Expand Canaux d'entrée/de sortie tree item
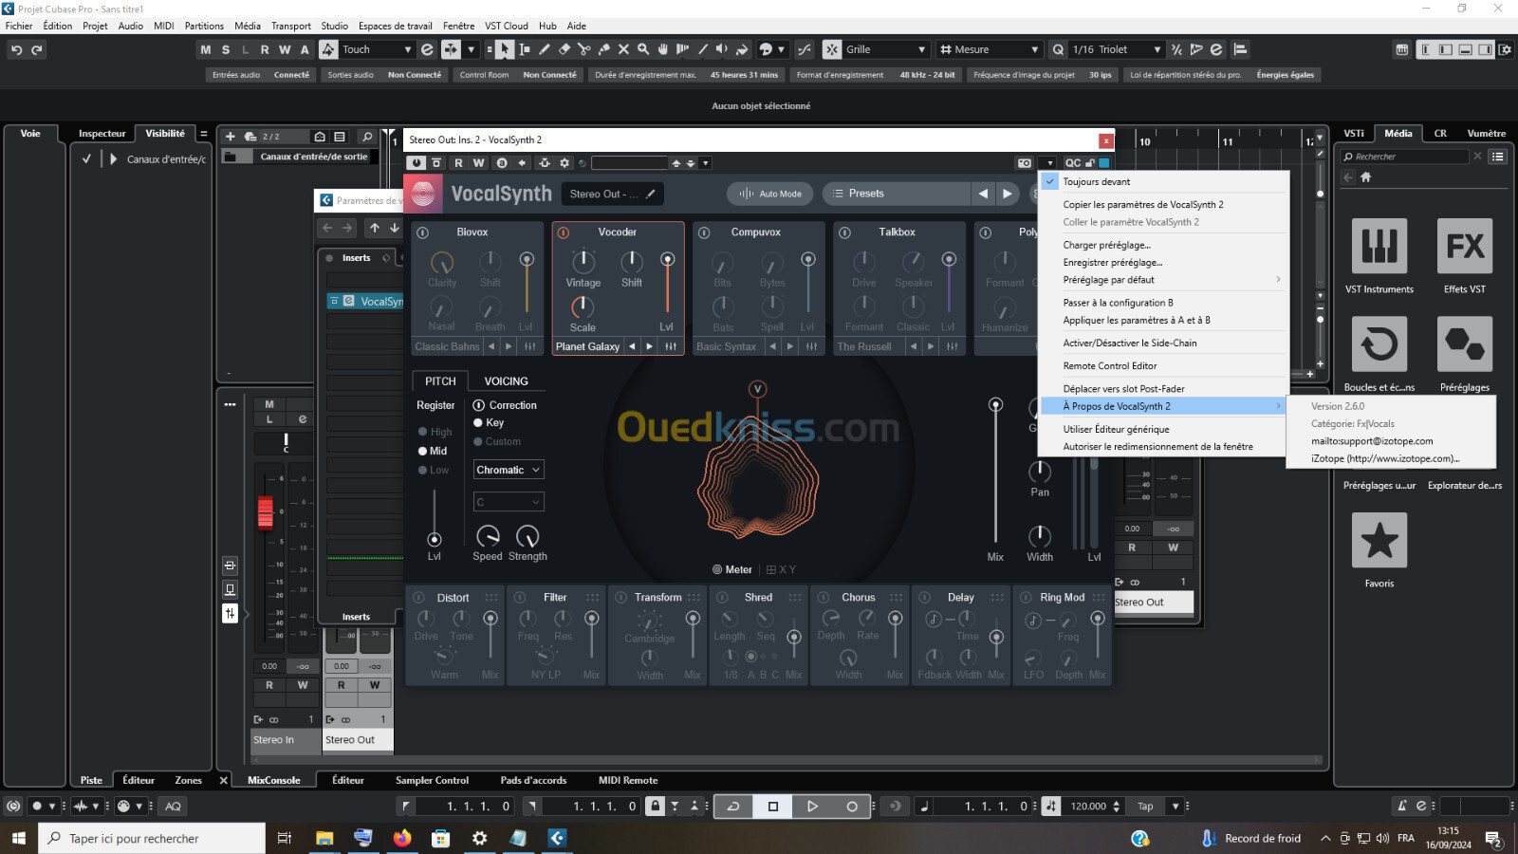Viewport: 1518px width, 854px height. [x=113, y=159]
